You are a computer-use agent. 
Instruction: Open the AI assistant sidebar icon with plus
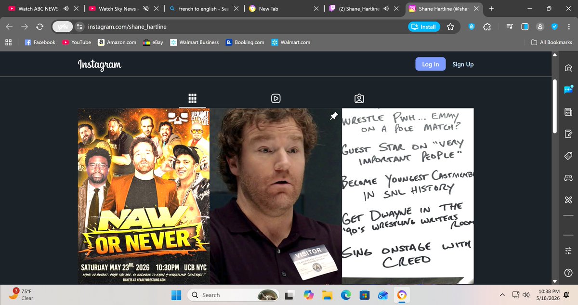[568, 90]
